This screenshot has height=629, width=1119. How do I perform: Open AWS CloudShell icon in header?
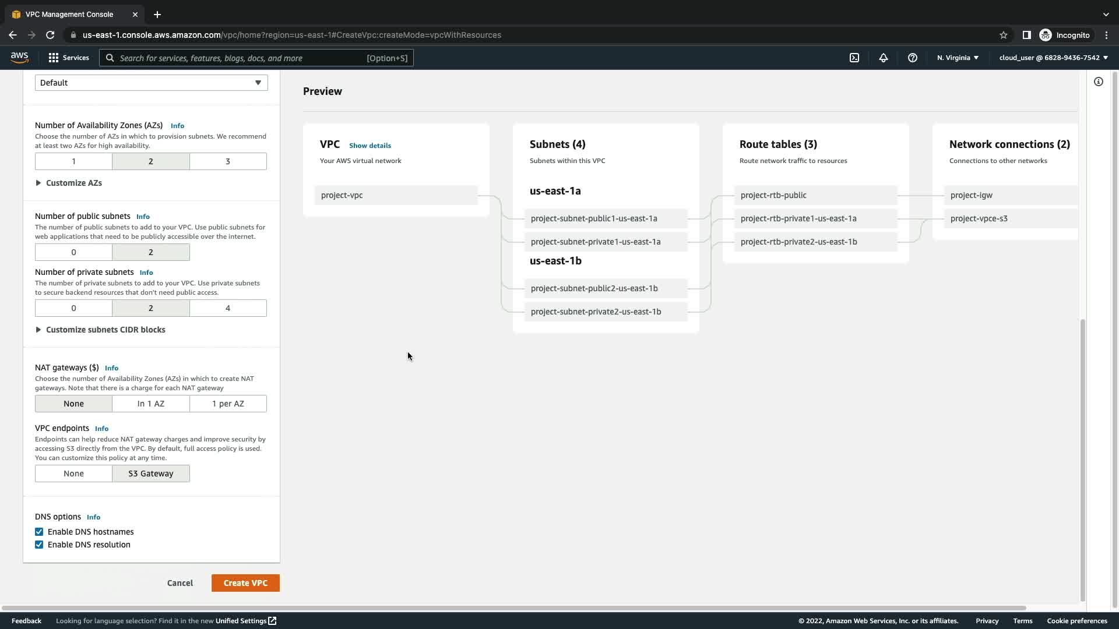click(854, 58)
